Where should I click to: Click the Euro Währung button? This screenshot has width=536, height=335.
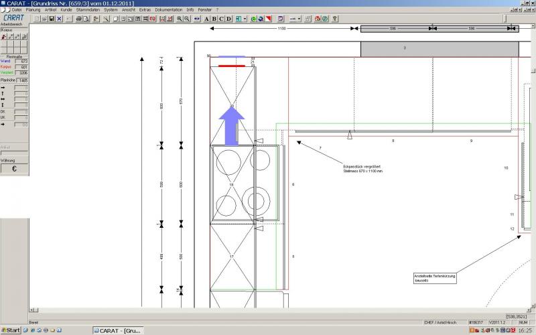[14, 169]
